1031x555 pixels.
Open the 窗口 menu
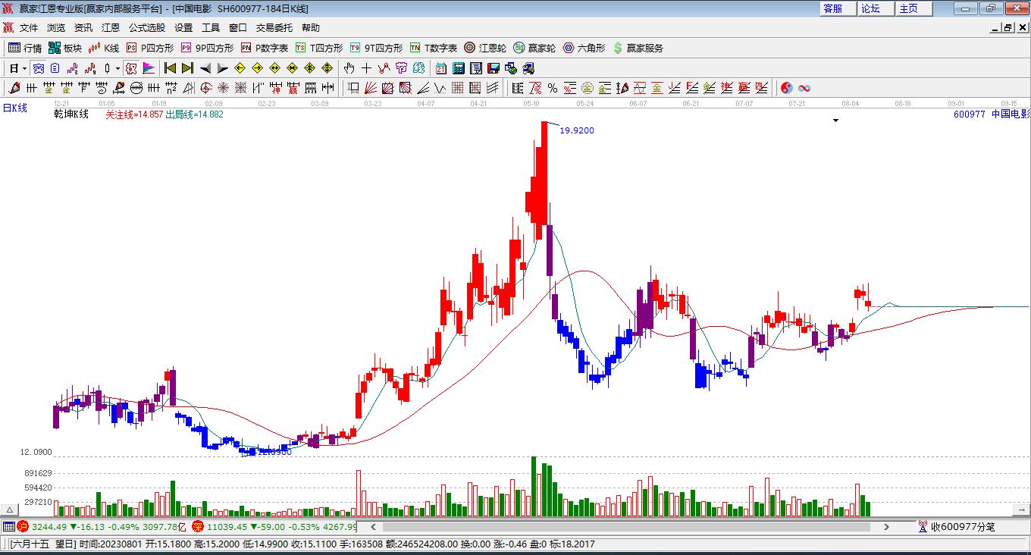tap(238, 27)
